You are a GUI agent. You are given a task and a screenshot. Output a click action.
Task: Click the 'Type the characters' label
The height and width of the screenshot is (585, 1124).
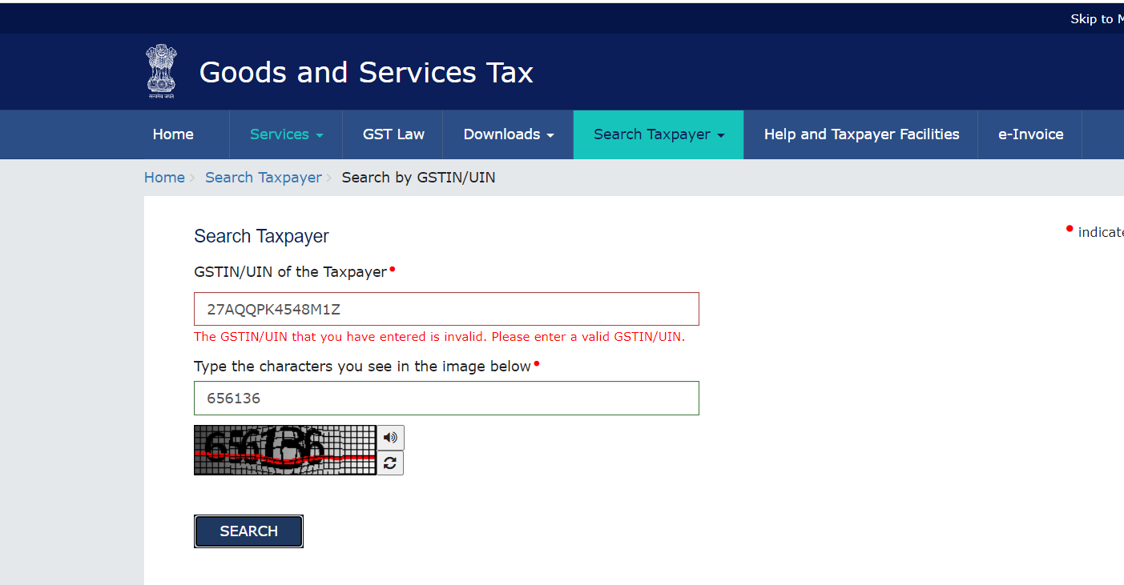pos(362,367)
